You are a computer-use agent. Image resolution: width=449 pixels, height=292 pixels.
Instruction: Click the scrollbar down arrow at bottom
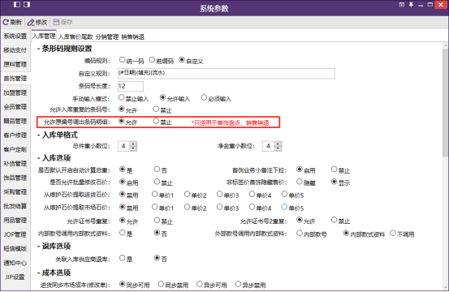(x=445, y=287)
